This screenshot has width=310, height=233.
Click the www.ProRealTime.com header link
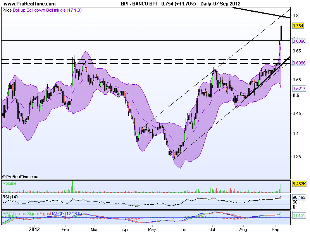point(30,3)
